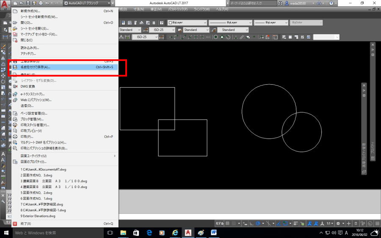
Task: Select 閉じる(C) menu entry
Action: click(x=65, y=40)
